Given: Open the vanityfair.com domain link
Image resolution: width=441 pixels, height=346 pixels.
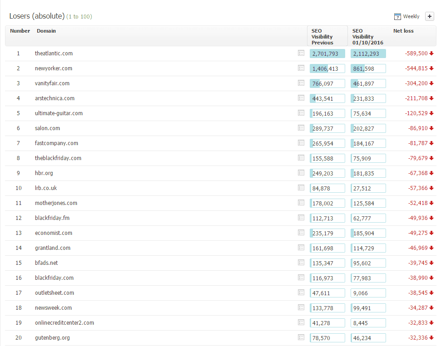Looking at the screenshot, I should [52, 83].
